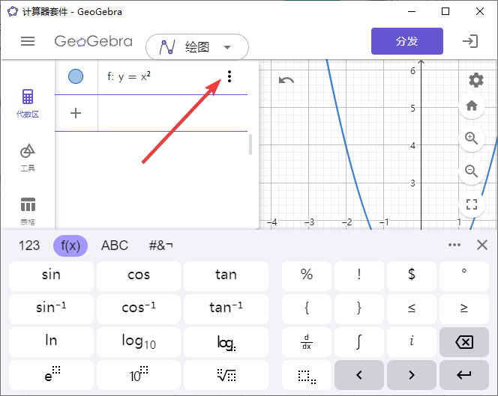The image size is (498, 396).
Task: Move cursor right with arrow key
Action: point(411,374)
